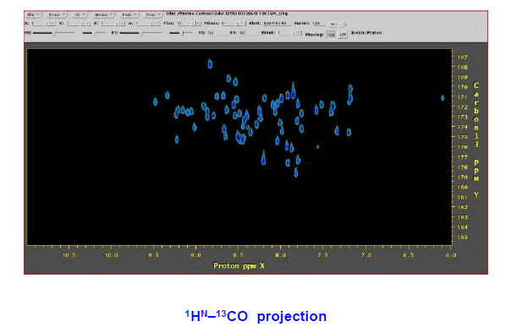This screenshot has height=327, width=522.
Task: Click the X index input field
Action: (37, 24)
